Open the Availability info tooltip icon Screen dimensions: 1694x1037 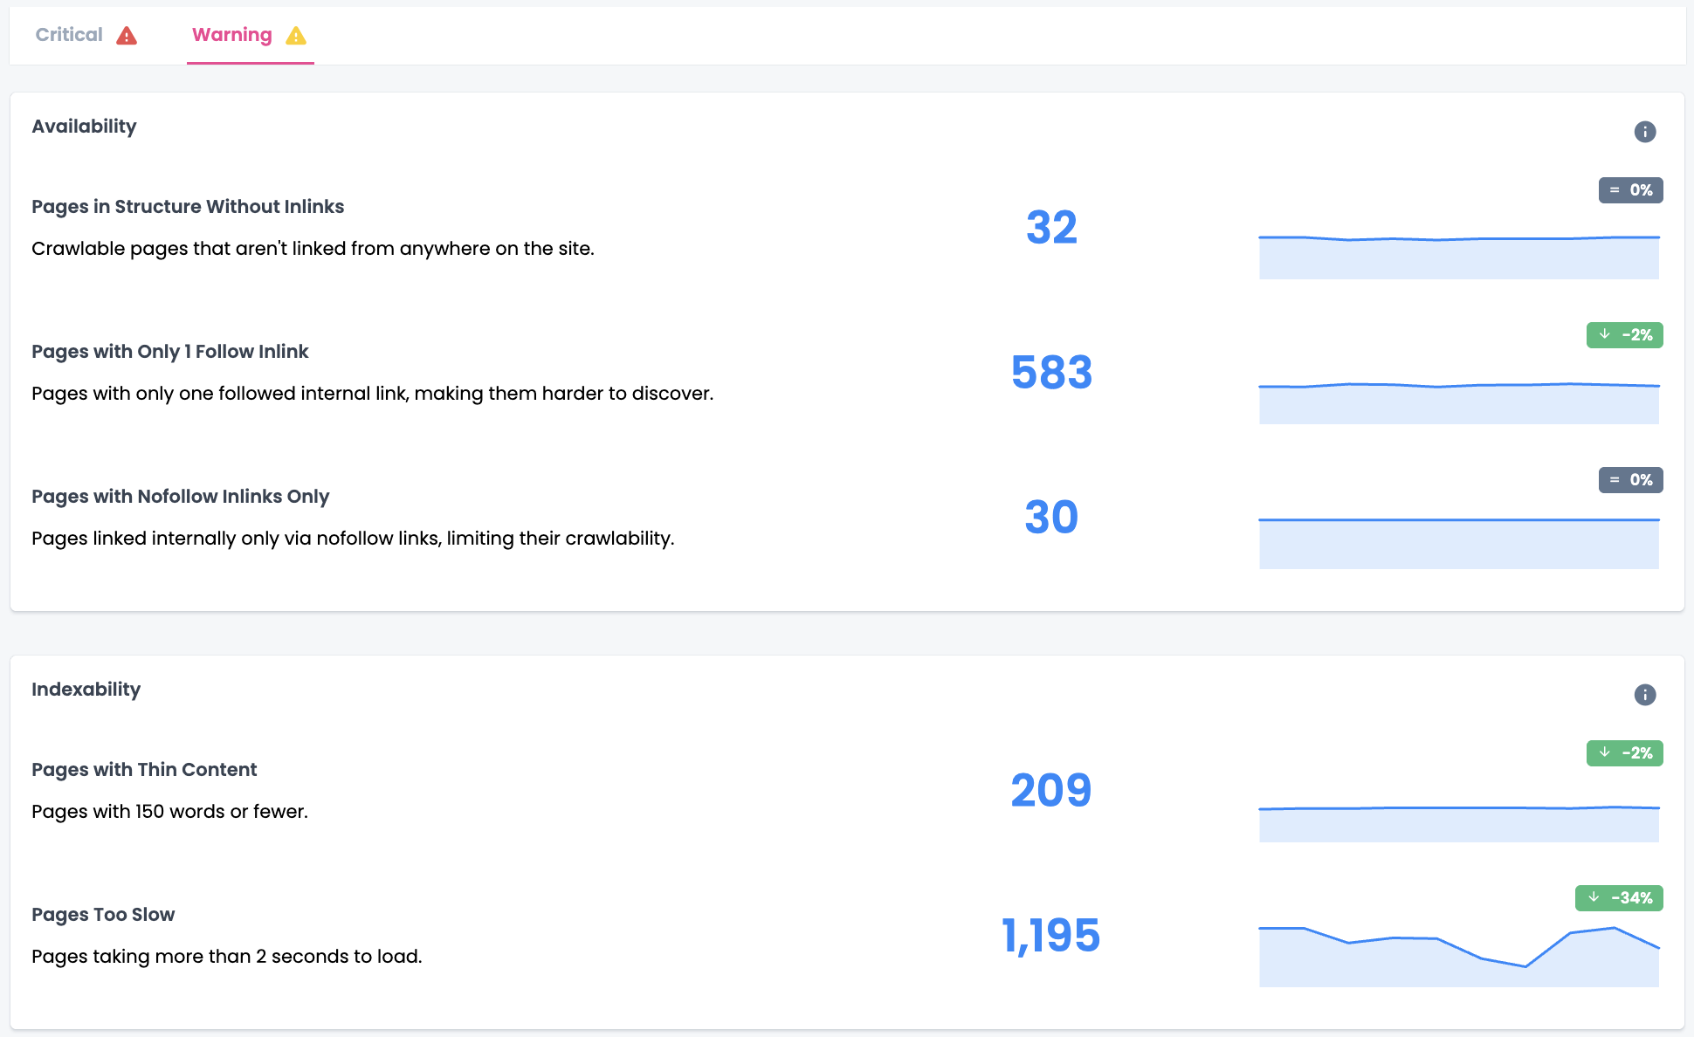coord(1645,131)
